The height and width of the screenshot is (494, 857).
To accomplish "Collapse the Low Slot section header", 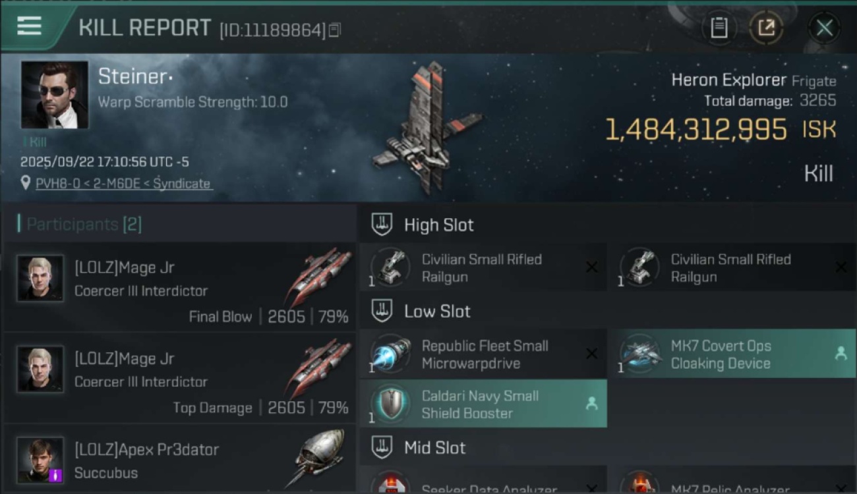I will [606, 311].
